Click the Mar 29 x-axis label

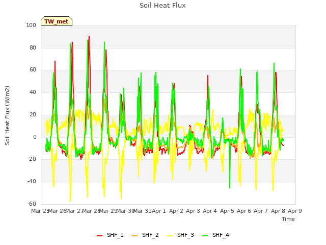point(108,211)
